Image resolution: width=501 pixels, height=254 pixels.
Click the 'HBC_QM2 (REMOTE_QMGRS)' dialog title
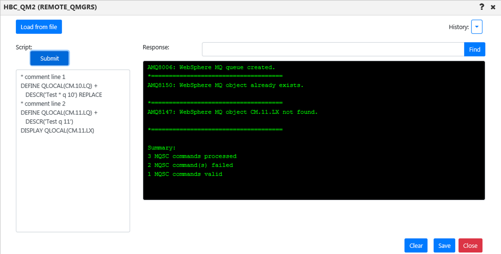point(50,7)
